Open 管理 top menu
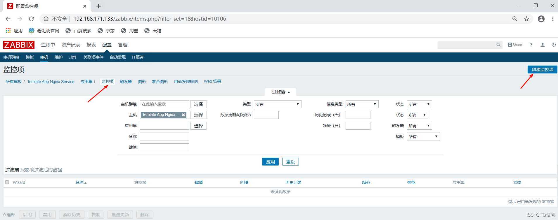This screenshot has height=220, width=558. (123, 45)
